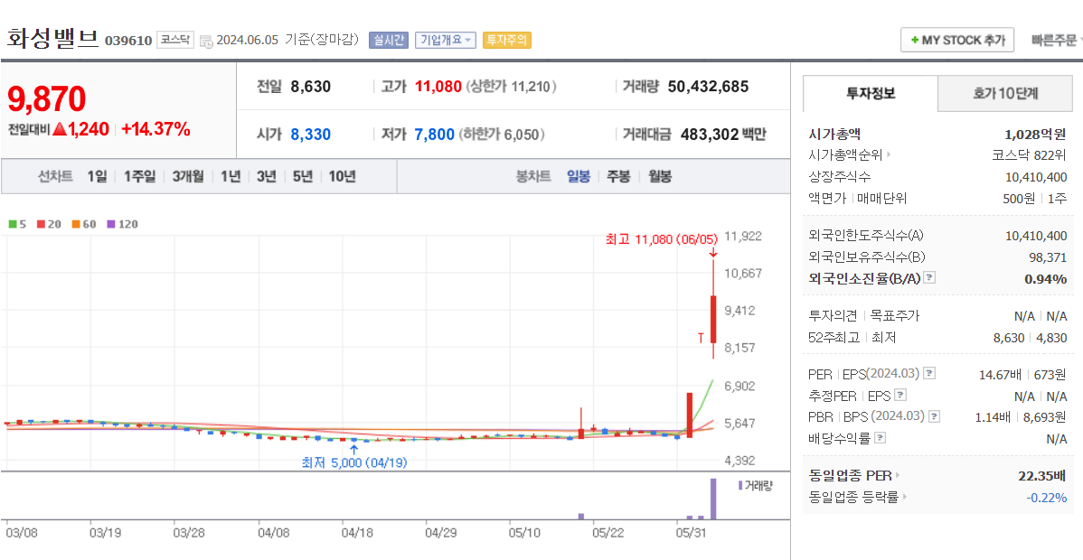Select the 월봉 candlestick chart
The image size is (1083, 560).
point(660,176)
